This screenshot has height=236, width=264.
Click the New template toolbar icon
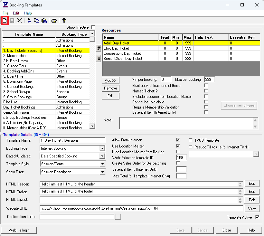tap(5, 21)
